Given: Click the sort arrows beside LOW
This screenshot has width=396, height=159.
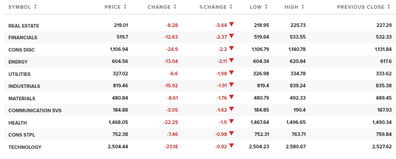Looking at the screenshot, I should (x=266, y=7).
